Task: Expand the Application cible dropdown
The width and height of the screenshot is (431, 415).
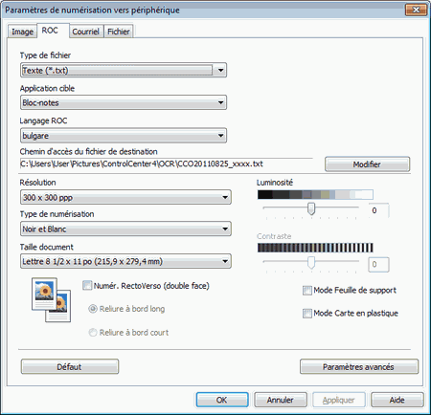Action: coord(124,102)
